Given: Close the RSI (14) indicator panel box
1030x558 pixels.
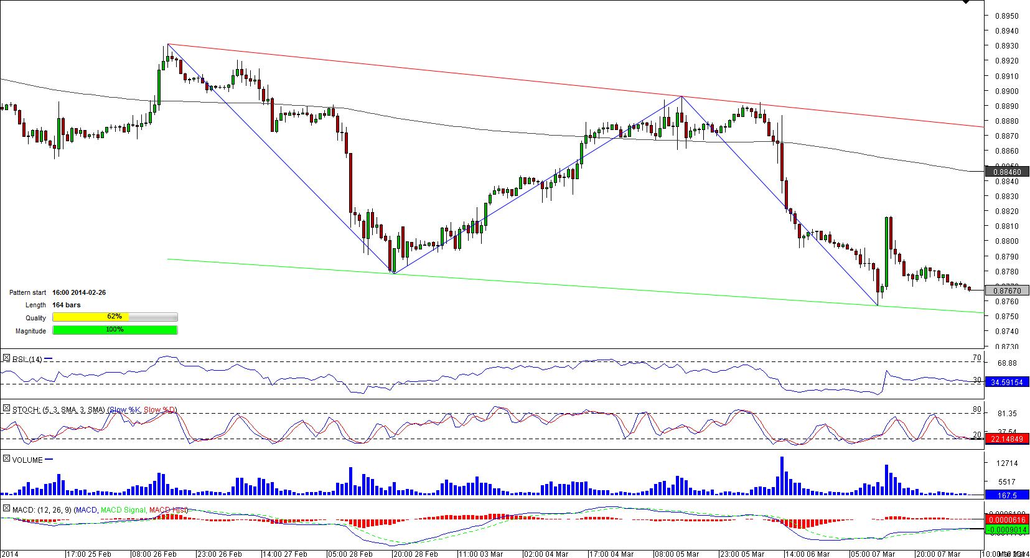Looking at the screenshot, I should click(x=6, y=358).
